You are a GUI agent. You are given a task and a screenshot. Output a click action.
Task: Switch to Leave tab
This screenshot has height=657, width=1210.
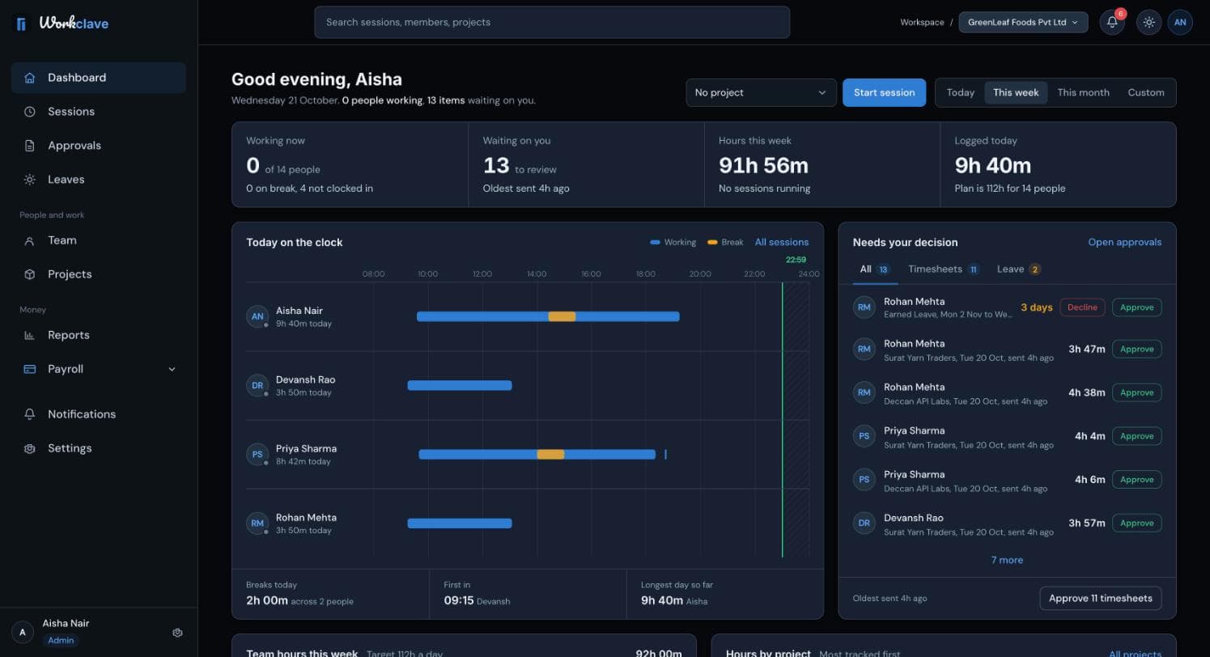(x=1019, y=269)
